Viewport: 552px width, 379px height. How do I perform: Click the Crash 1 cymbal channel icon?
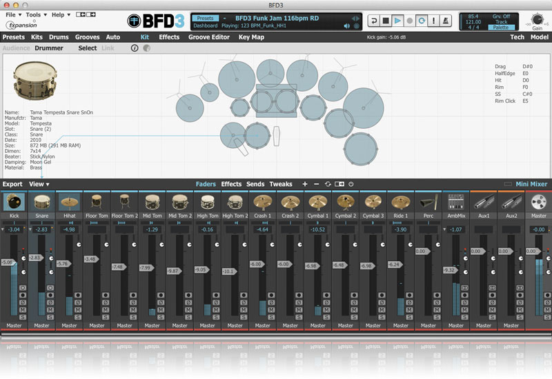(262, 202)
